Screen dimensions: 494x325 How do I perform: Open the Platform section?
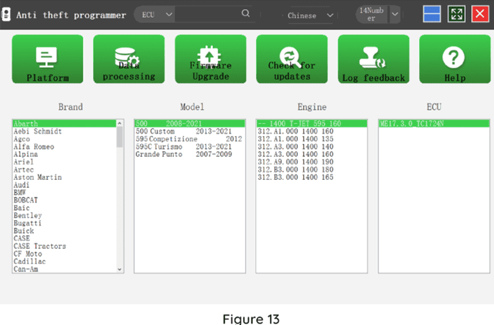point(48,59)
